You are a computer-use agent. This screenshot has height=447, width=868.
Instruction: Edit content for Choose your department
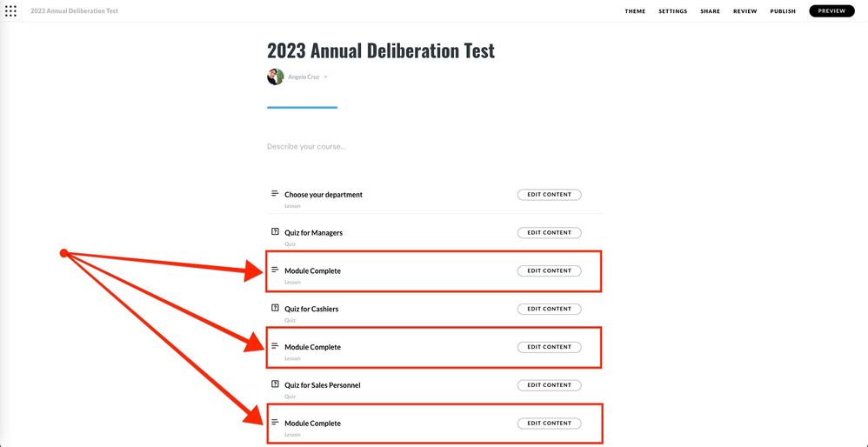[549, 195]
